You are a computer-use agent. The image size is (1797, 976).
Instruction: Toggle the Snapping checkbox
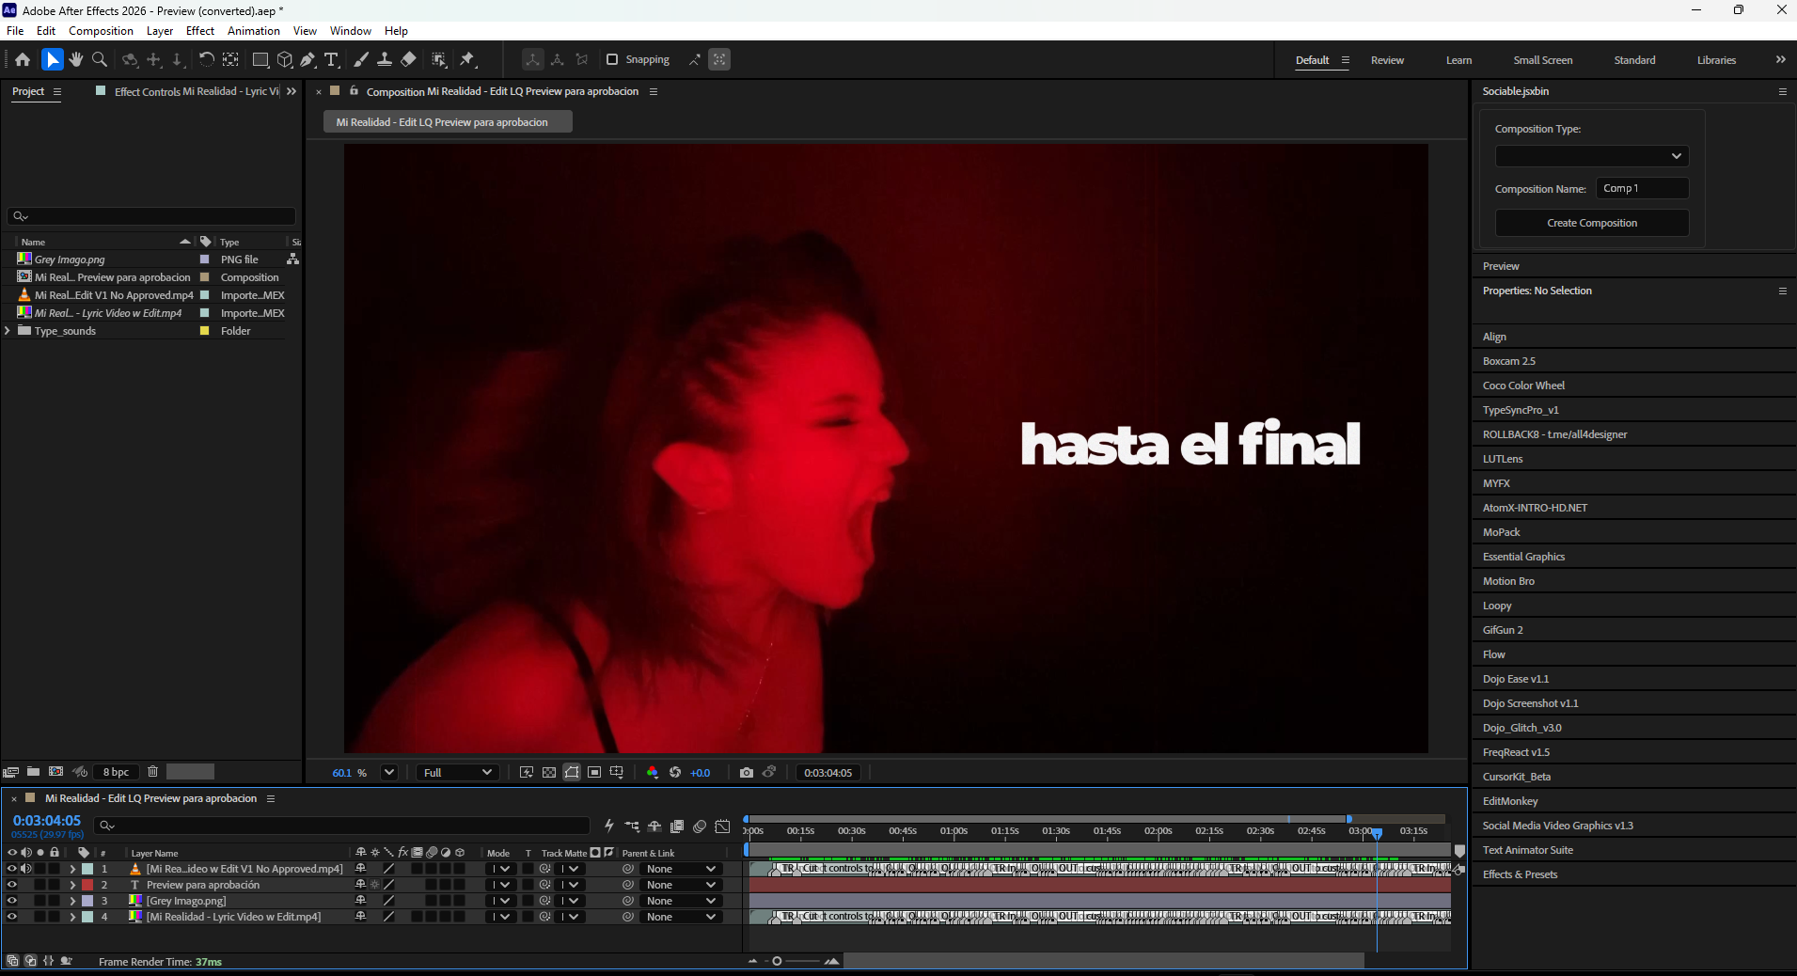612,59
